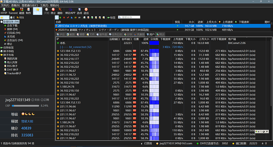Viewport: 273px width, 147px height.
Task: Open the Torrent toolbar button
Action: tap(13, 11)
